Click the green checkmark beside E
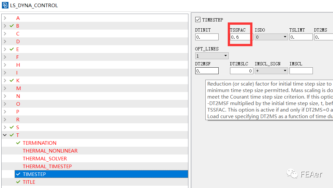Viewport: 333px width, 188px height. click(12, 49)
